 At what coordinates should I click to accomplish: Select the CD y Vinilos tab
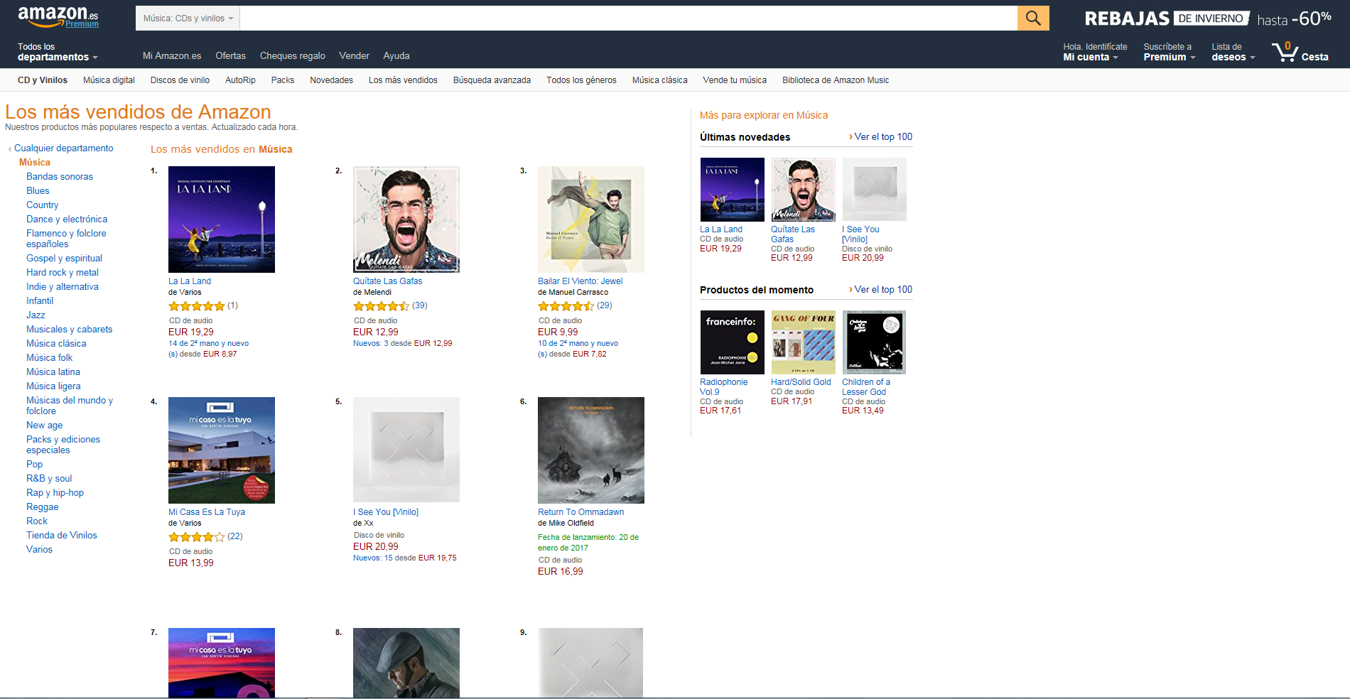(43, 80)
